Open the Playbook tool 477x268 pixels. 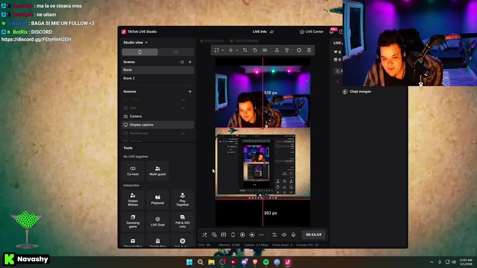[x=158, y=200]
